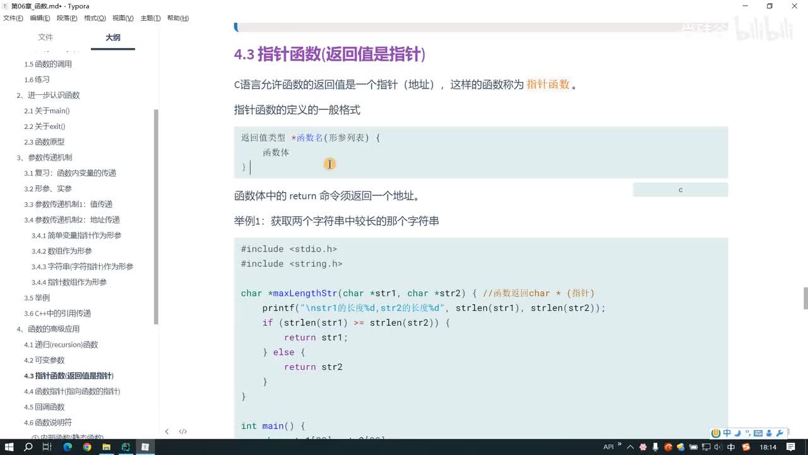Click the sidebar collapse arrow icon
The width and height of the screenshot is (808, 455).
[167, 432]
